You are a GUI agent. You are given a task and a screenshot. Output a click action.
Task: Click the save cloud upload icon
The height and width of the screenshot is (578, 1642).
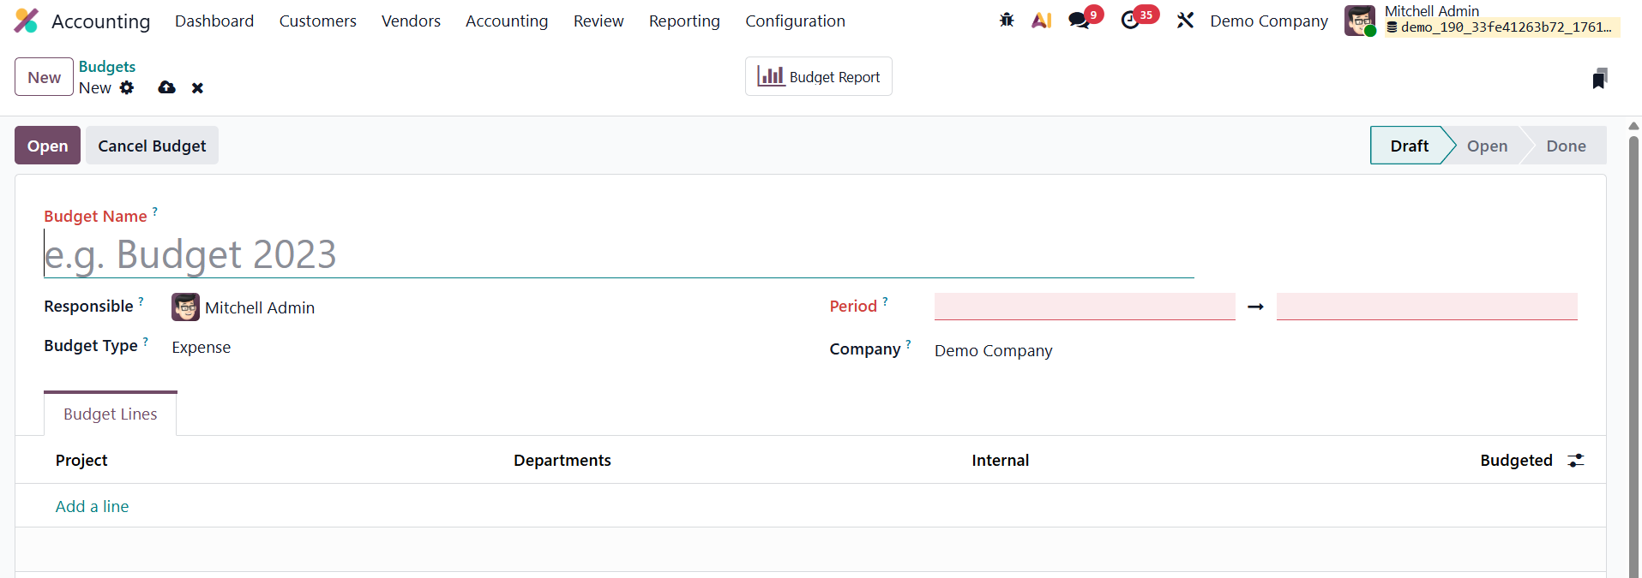(167, 87)
